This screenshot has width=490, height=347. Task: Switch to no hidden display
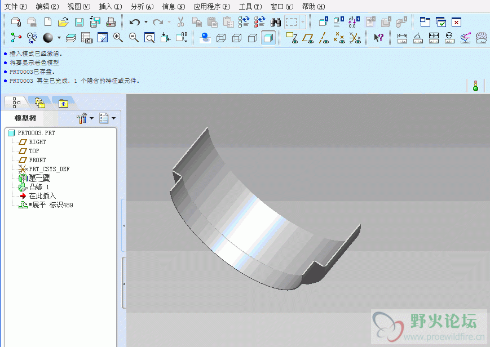(253, 38)
